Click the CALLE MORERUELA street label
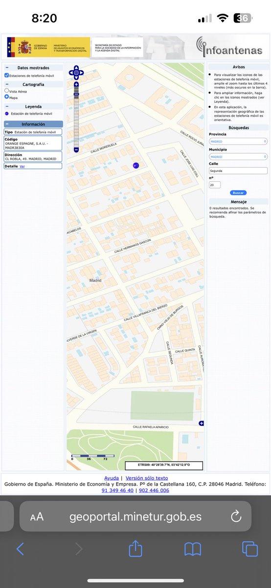271x588 pixels. point(105,148)
